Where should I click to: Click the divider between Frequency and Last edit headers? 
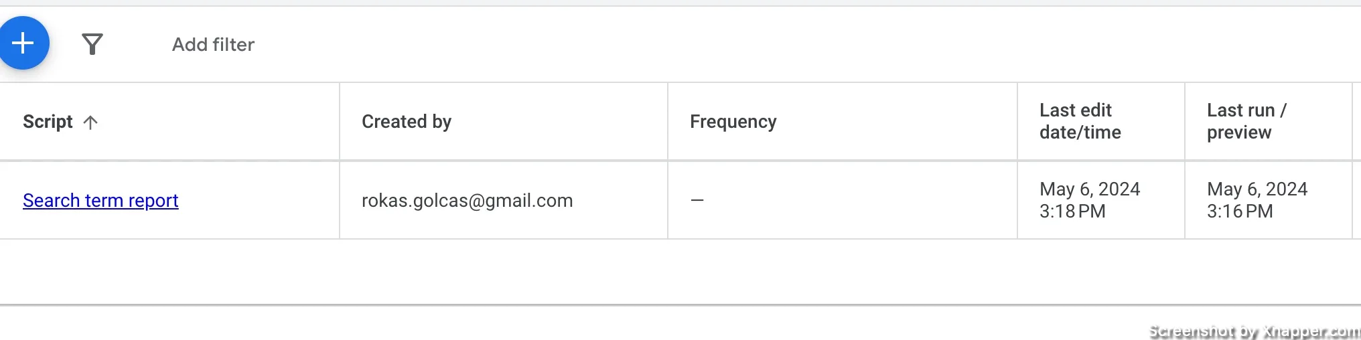1017,122
